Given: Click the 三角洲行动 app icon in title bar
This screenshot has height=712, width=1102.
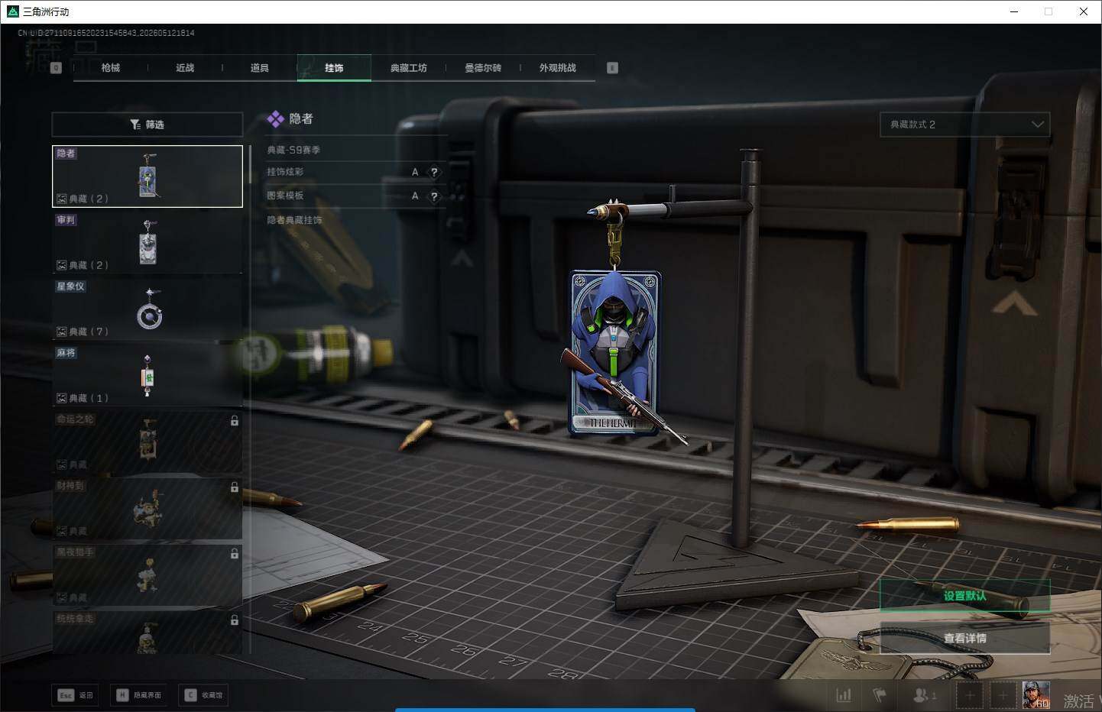Looking at the screenshot, I should 12,11.
